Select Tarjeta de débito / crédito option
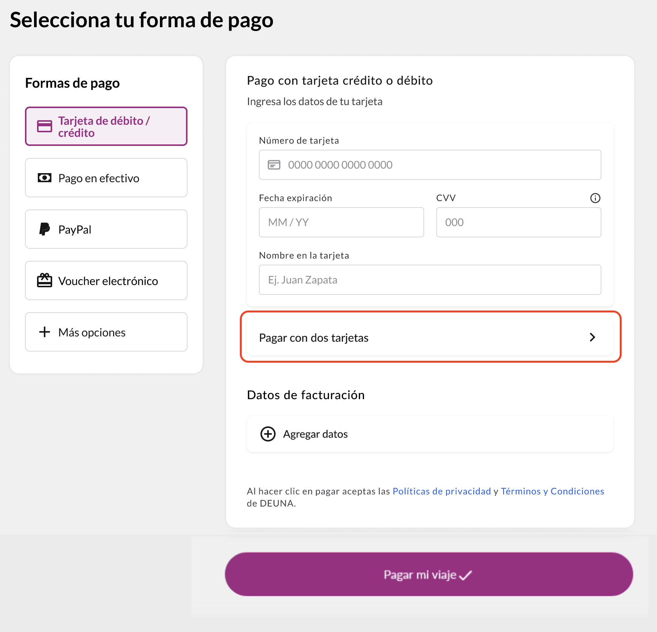The image size is (657, 632). pyautogui.click(x=106, y=126)
